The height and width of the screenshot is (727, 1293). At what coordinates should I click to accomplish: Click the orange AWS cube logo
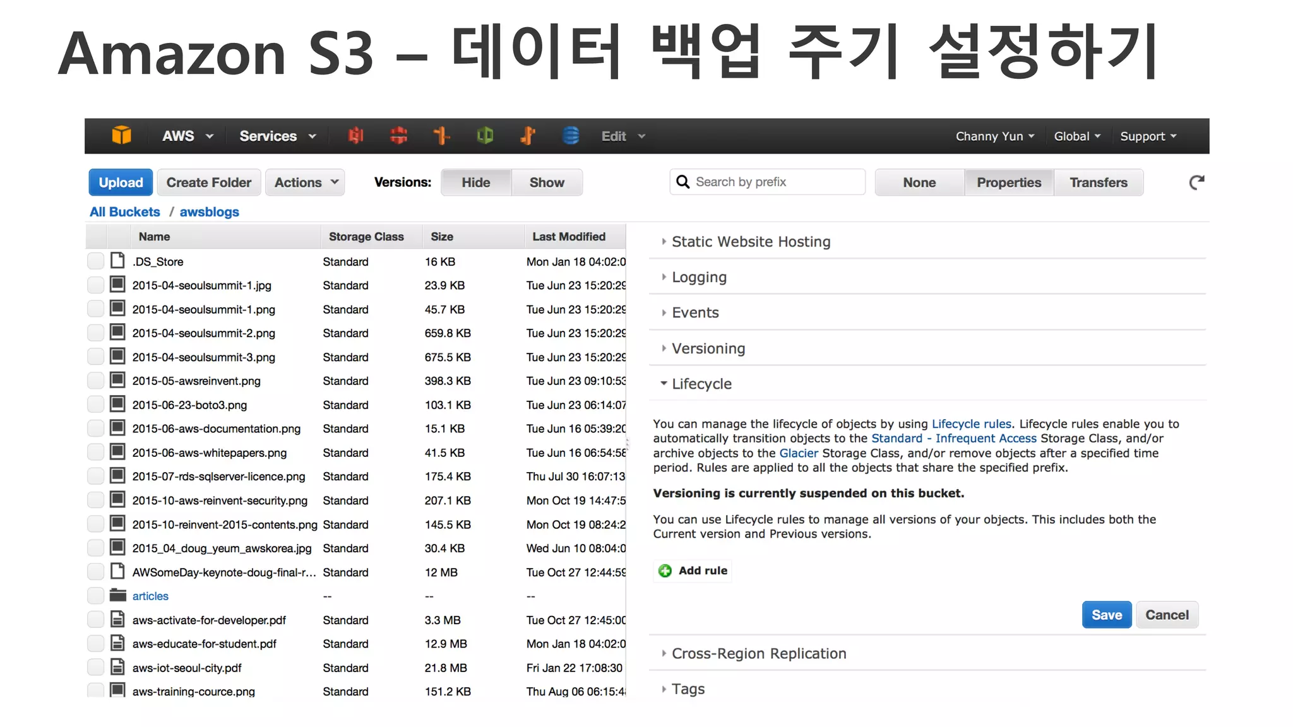click(x=121, y=136)
